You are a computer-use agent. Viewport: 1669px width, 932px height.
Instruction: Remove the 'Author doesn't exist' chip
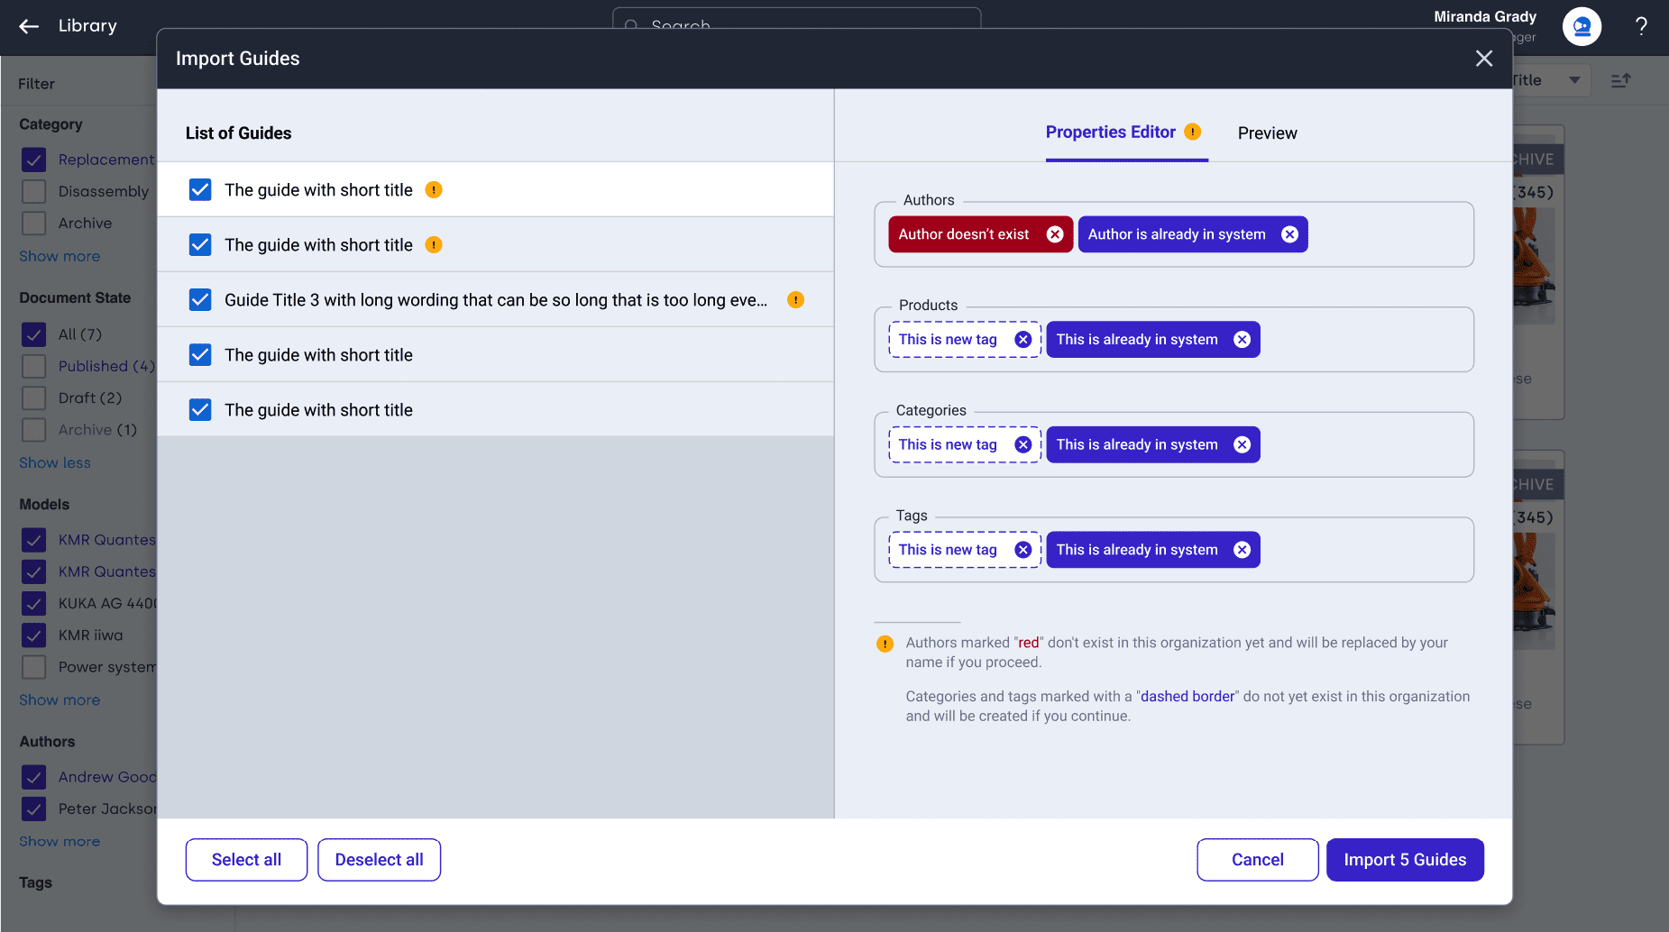1054,234
